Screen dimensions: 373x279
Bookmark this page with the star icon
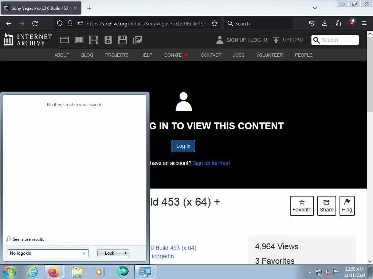point(215,23)
